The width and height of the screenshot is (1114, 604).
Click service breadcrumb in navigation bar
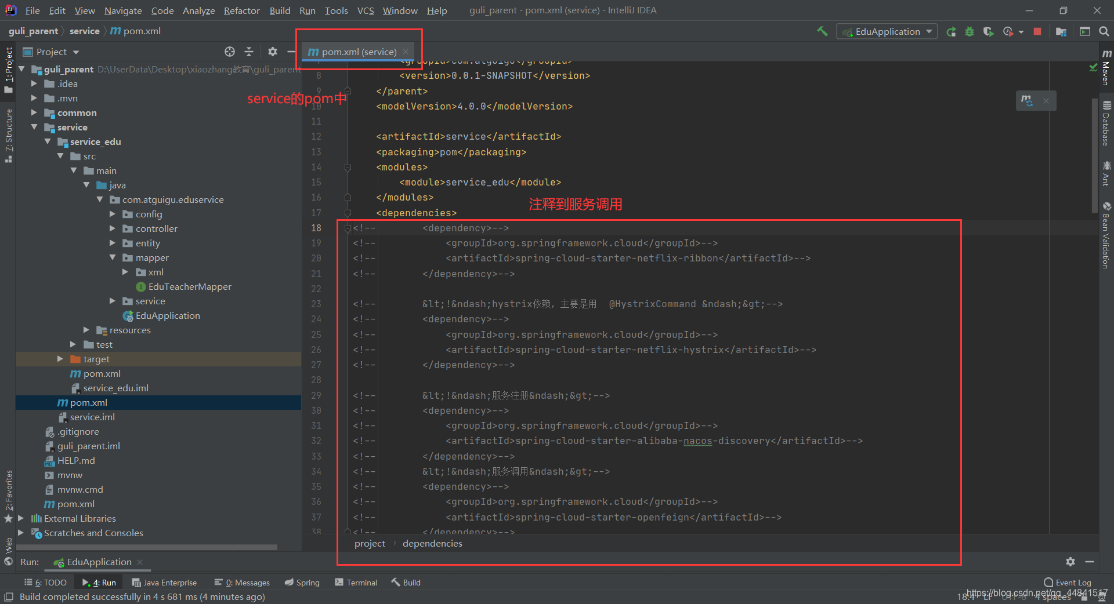pyautogui.click(x=85, y=31)
